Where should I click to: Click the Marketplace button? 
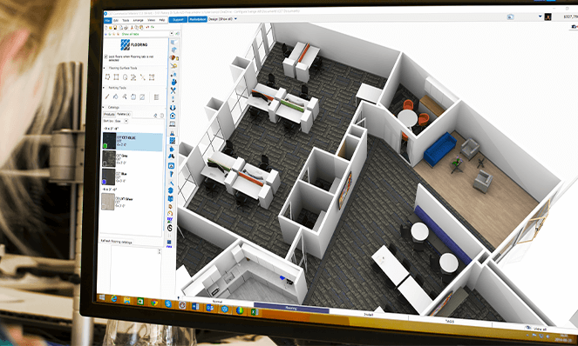tap(198, 19)
